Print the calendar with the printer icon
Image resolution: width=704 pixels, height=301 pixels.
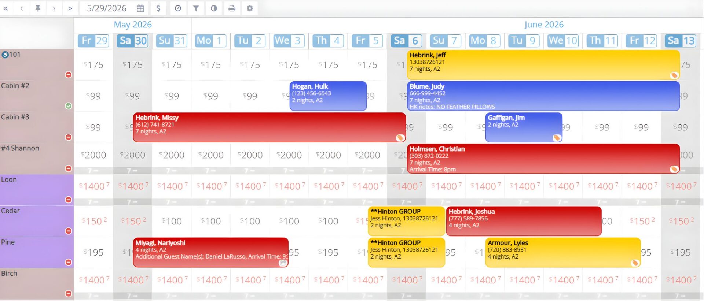point(232,8)
